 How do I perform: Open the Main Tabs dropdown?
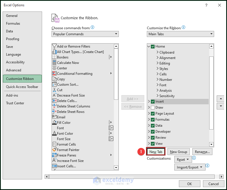[x=180, y=34]
